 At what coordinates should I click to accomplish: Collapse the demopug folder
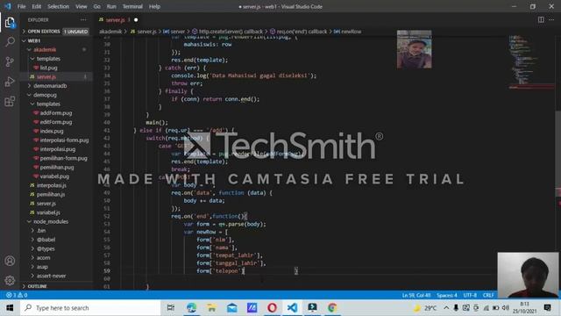(x=55, y=95)
